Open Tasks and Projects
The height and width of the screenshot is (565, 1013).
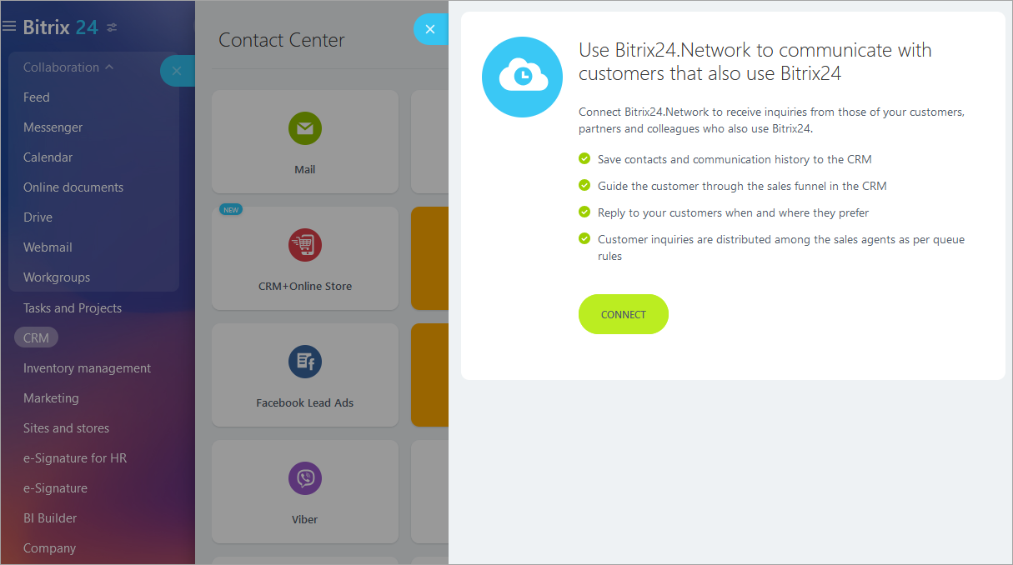(73, 307)
